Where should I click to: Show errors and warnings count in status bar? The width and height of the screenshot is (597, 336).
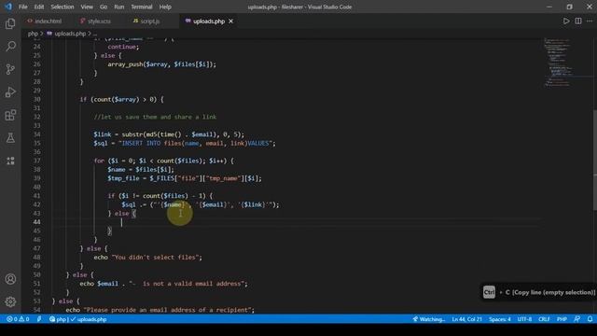tap(18, 319)
